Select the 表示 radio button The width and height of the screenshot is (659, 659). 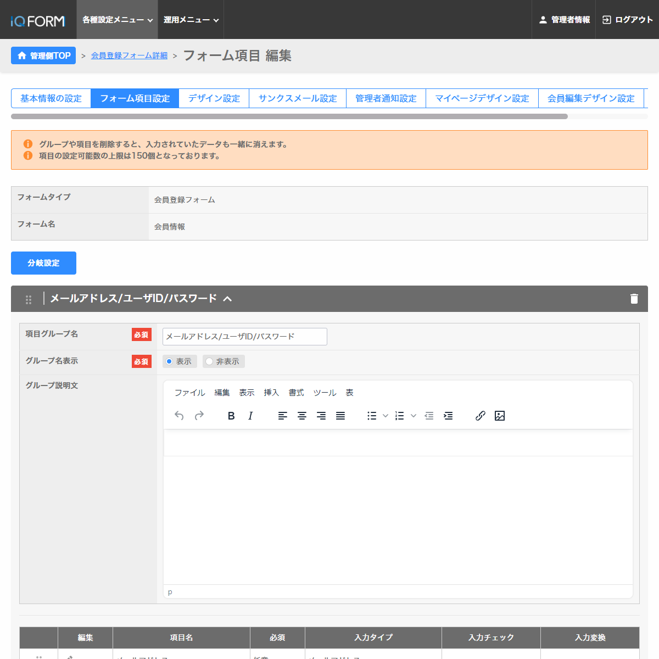click(169, 361)
